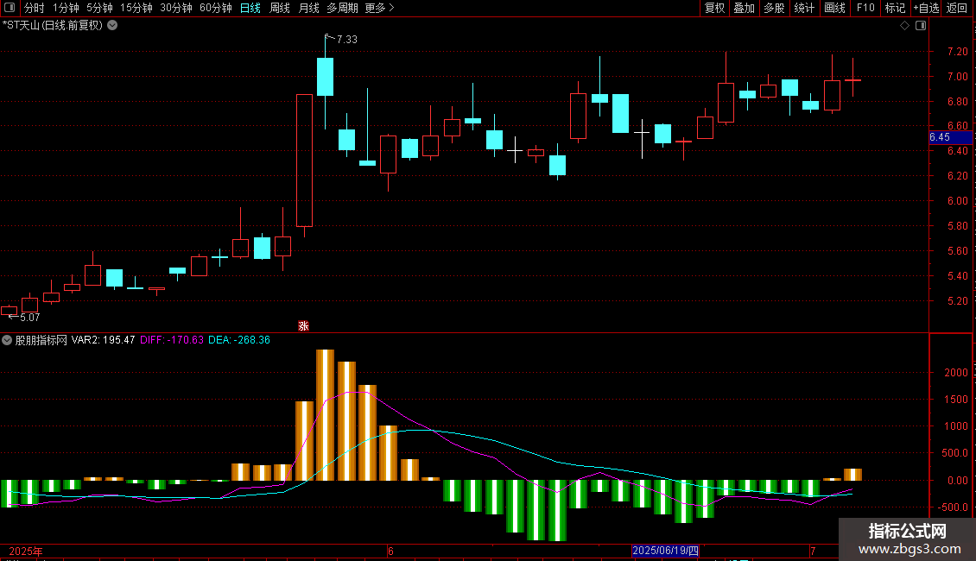The width and height of the screenshot is (976, 561).
Task: Click the DEA: -268.36 indicator value
Action: click(x=239, y=340)
